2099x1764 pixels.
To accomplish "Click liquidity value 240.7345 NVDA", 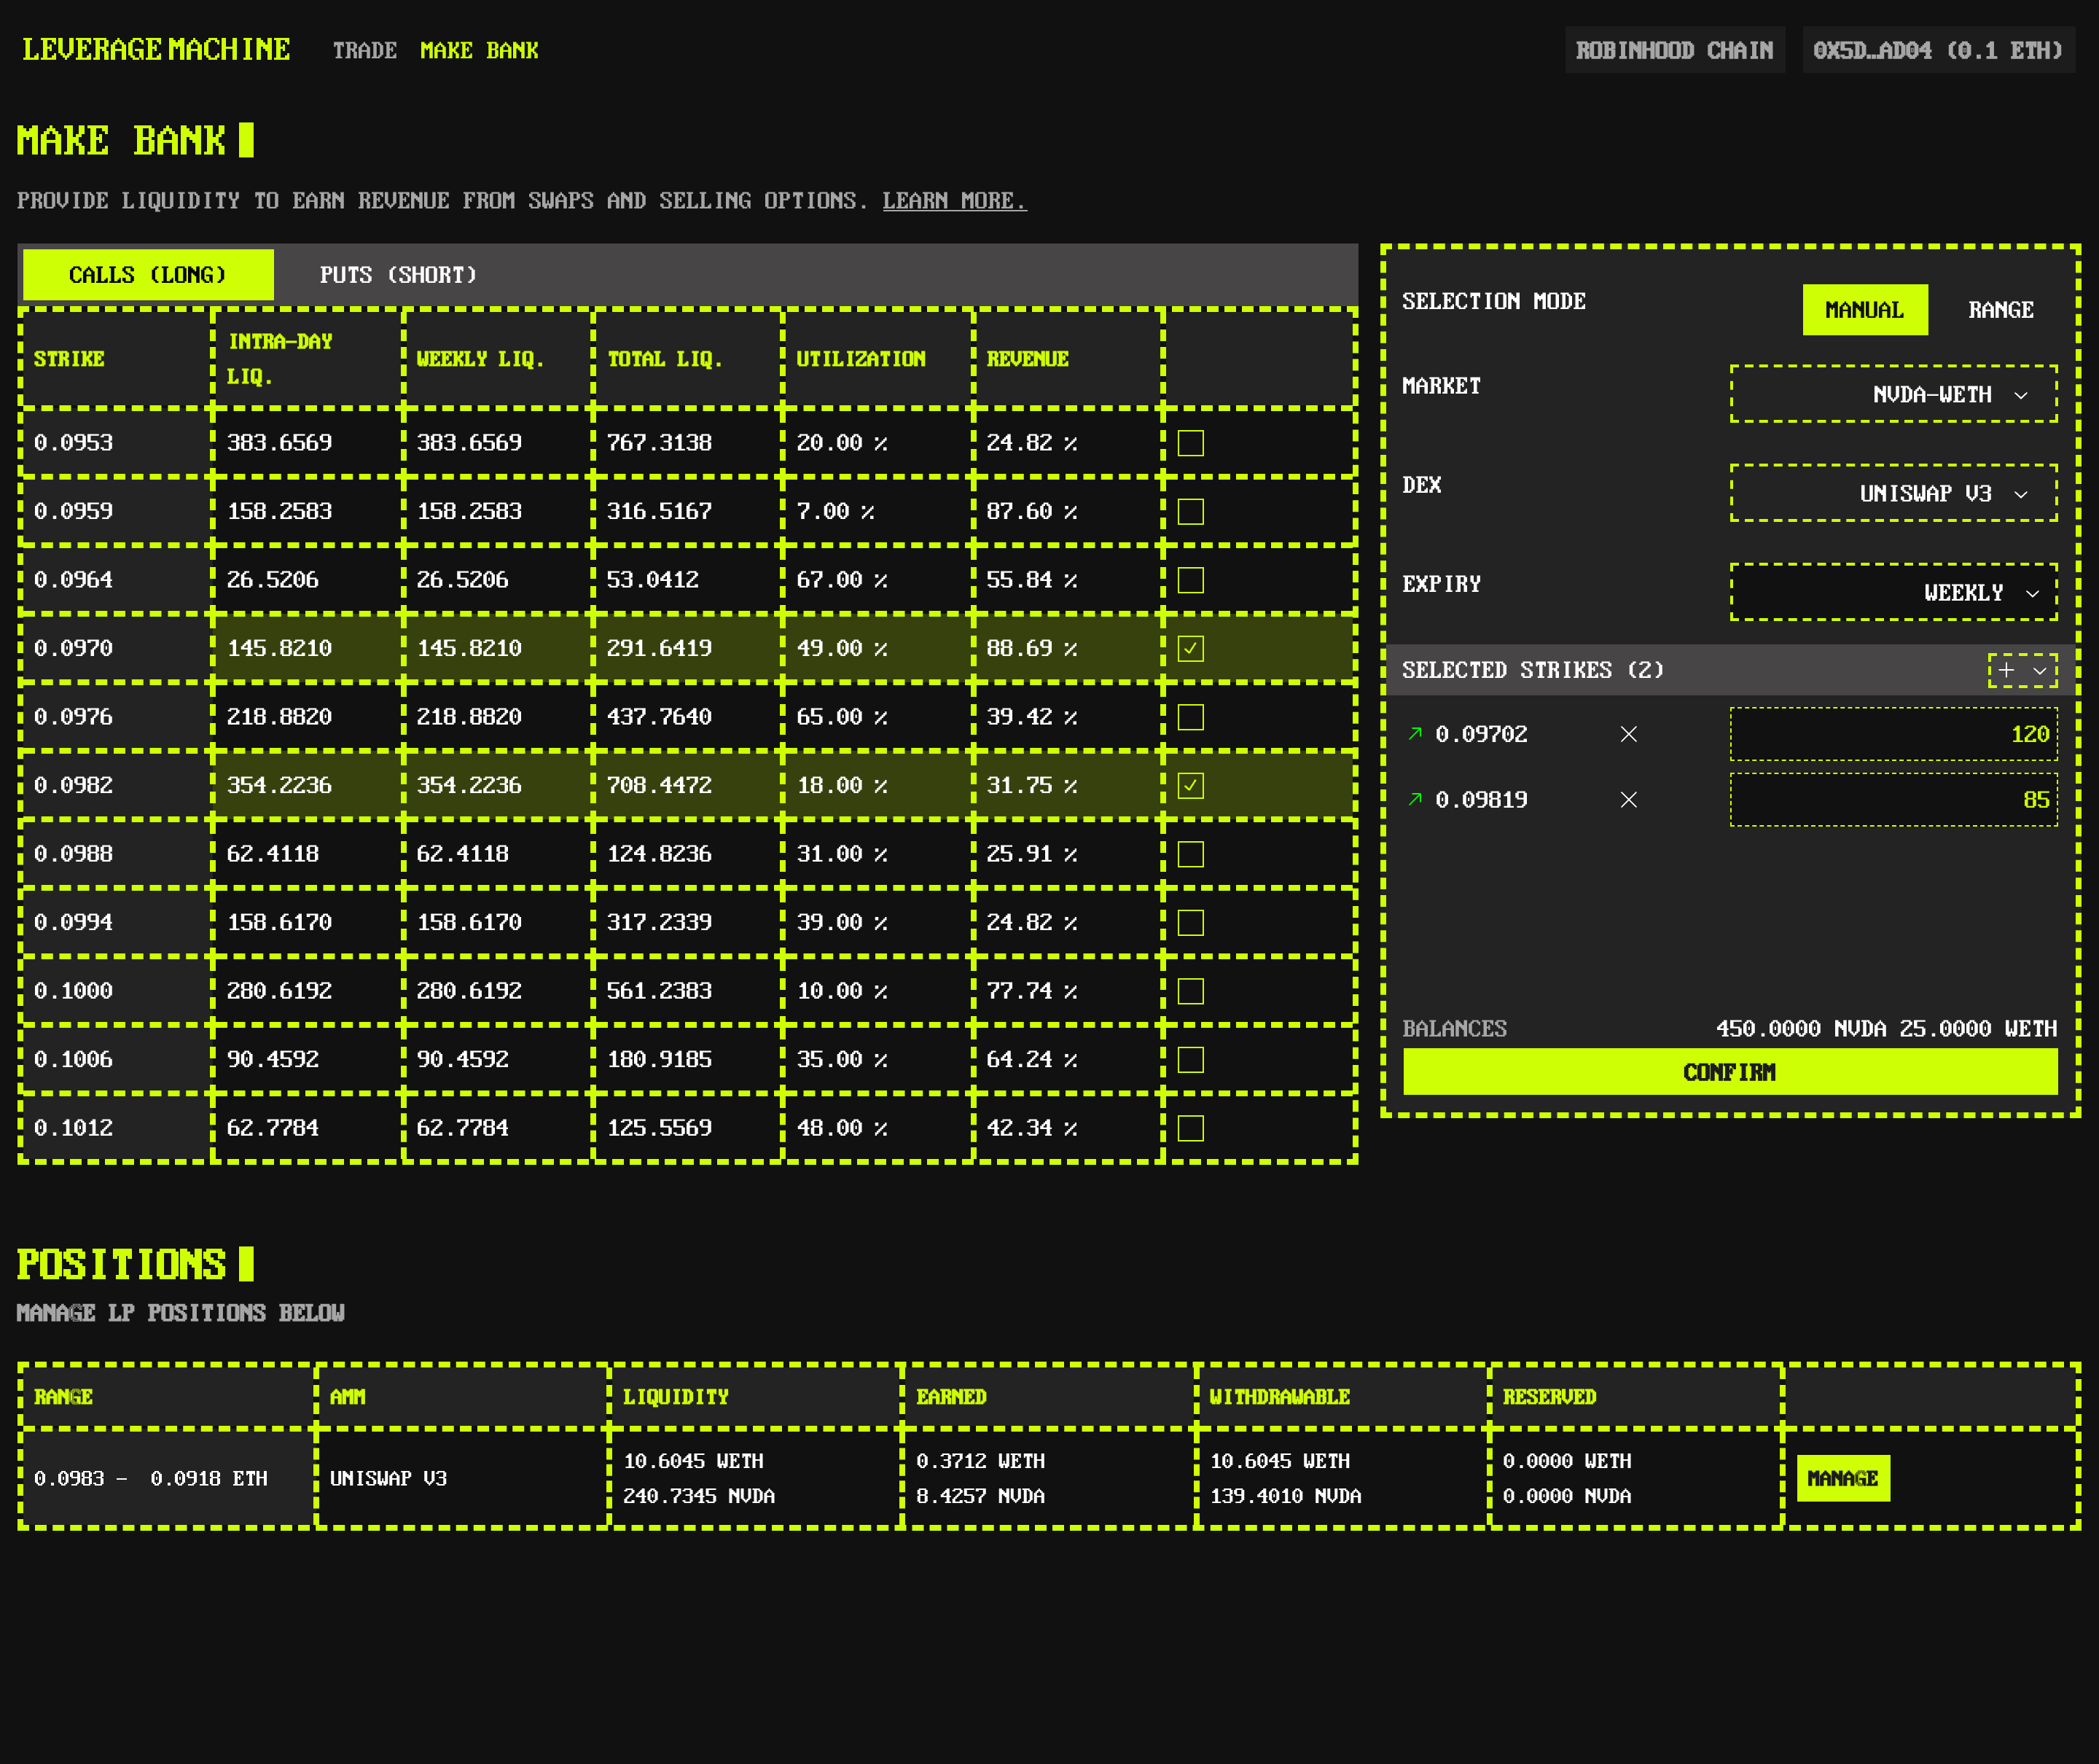I will pyautogui.click(x=699, y=1496).
